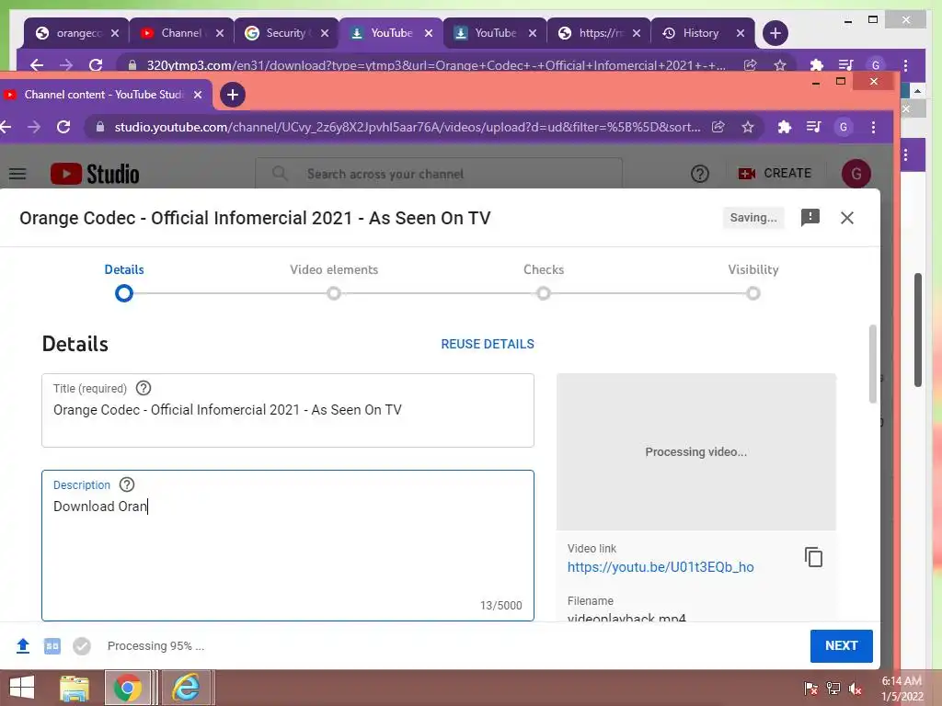Open media control icon in Studio window
This screenshot has height=706, width=942.
click(813, 127)
